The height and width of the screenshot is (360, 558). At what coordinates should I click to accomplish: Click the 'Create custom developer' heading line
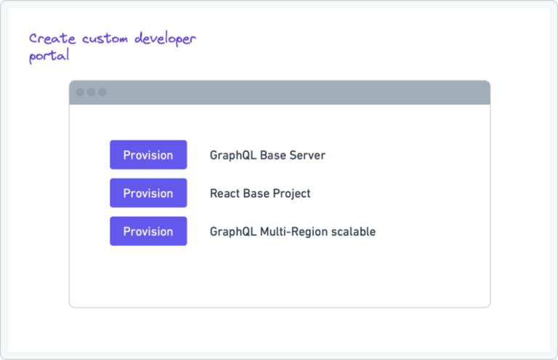pyautogui.click(x=113, y=39)
